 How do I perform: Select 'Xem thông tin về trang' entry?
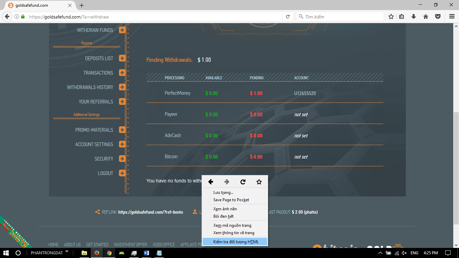click(235, 233)
